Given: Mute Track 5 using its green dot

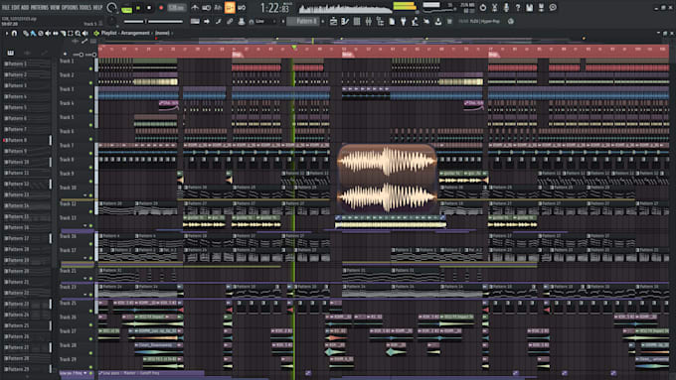Looking at the screenshot, I should point(91,125).
